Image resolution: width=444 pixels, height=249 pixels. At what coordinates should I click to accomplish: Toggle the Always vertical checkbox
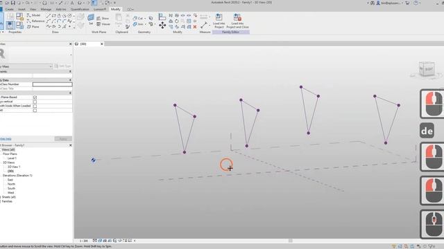[x=35, y=102]
